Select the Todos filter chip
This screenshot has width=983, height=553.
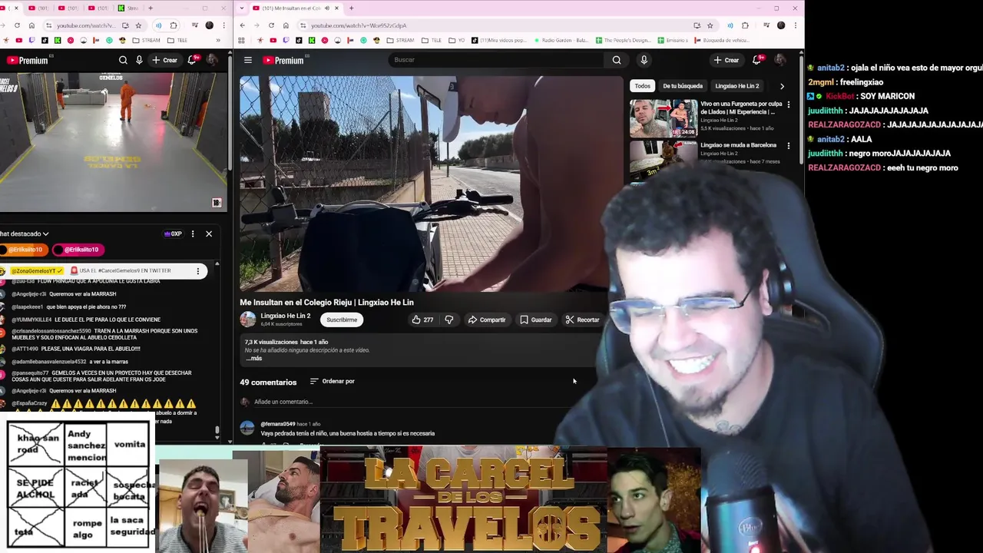[642, 86]
